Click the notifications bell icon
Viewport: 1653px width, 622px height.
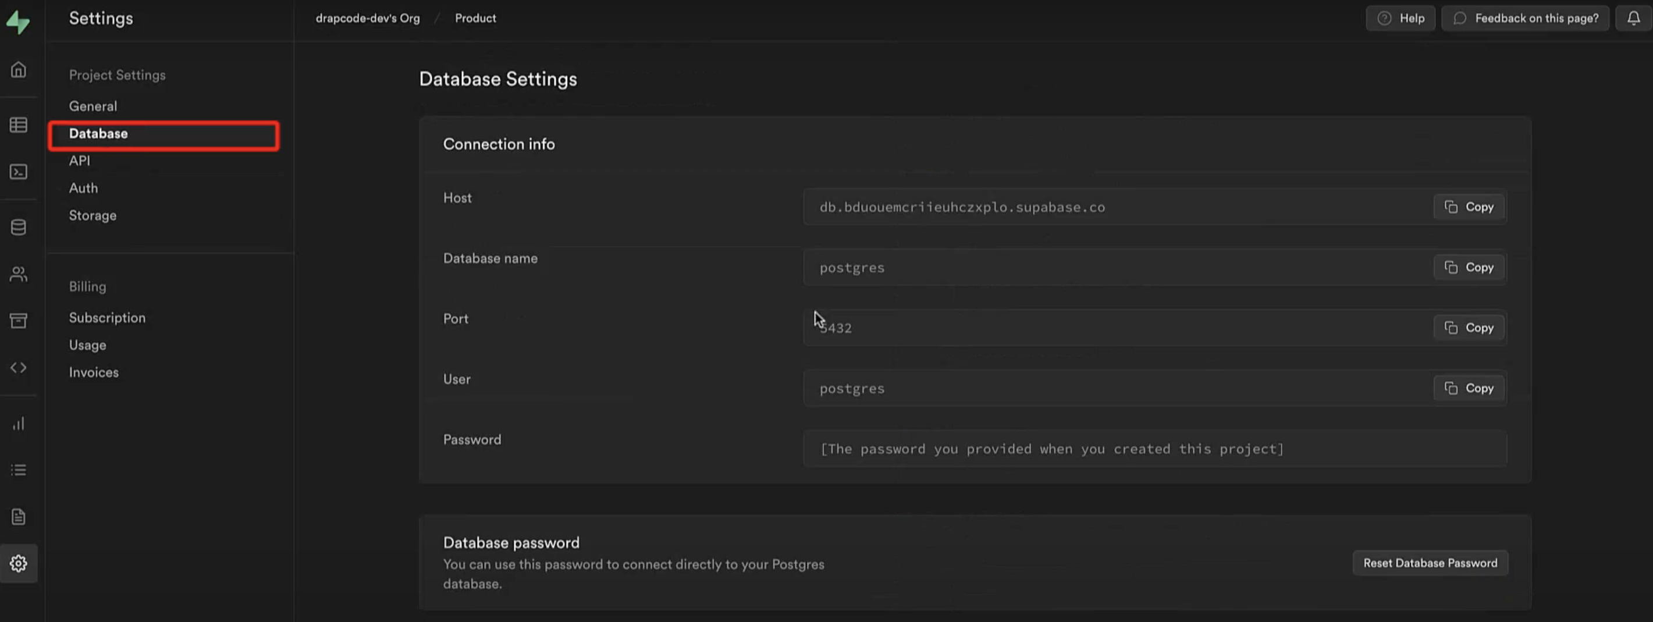(1633, 18)
